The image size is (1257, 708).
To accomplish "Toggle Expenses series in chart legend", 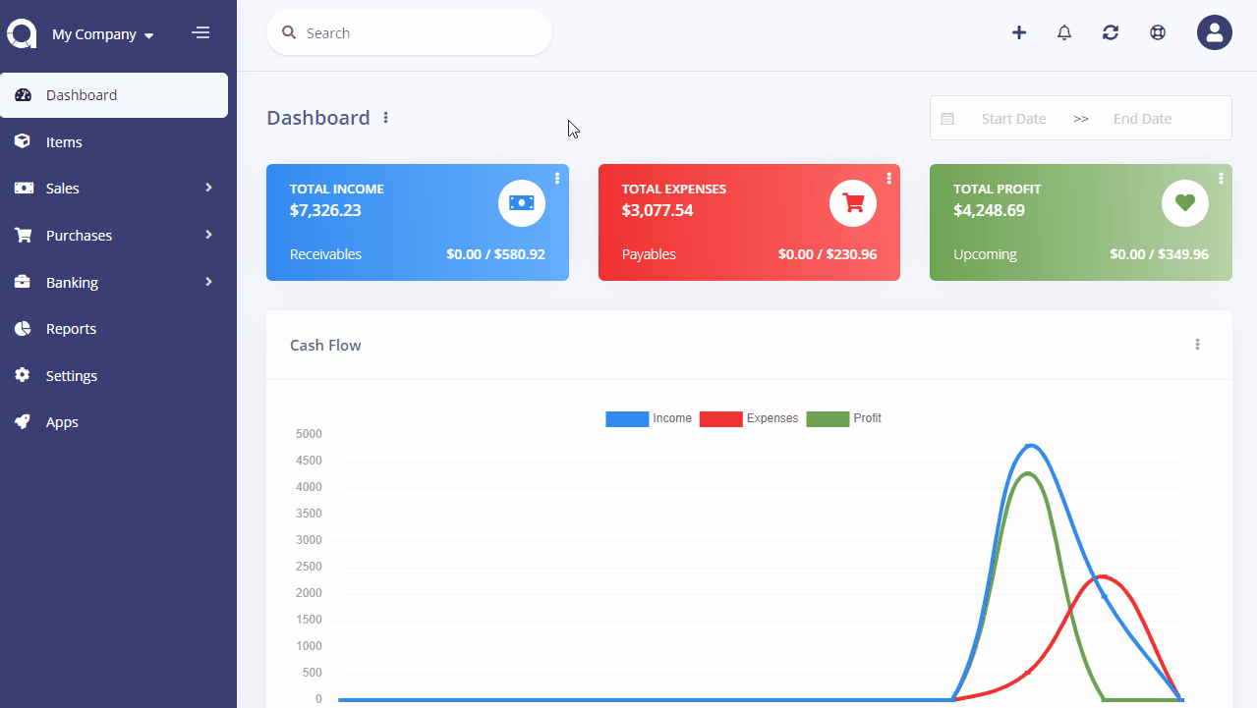I will click(x=749, y=418).
